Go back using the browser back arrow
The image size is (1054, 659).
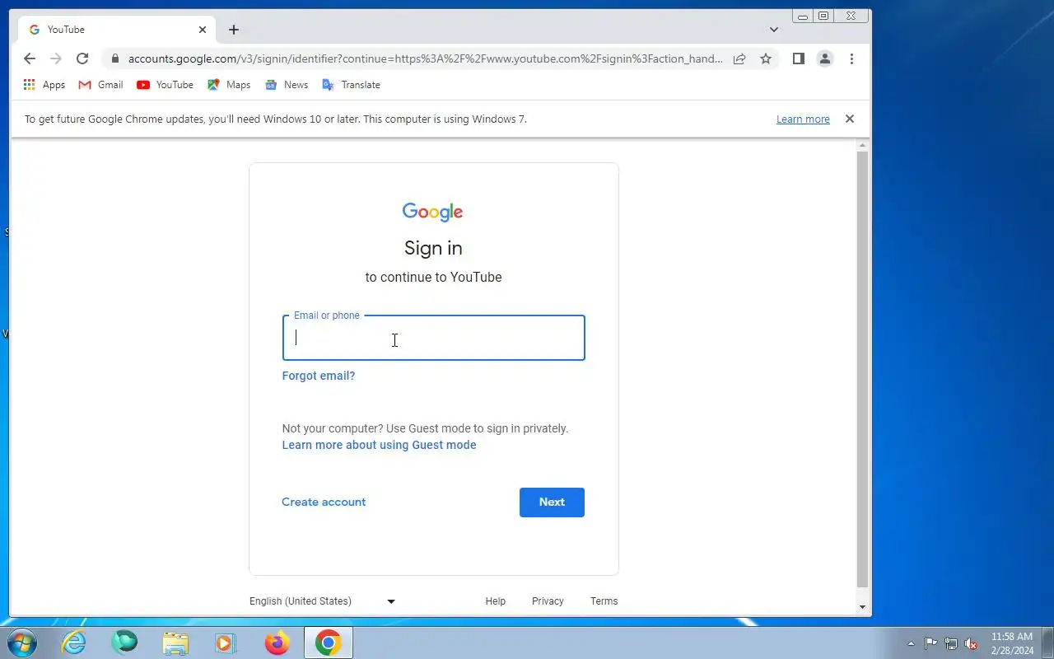click(30, 58)
